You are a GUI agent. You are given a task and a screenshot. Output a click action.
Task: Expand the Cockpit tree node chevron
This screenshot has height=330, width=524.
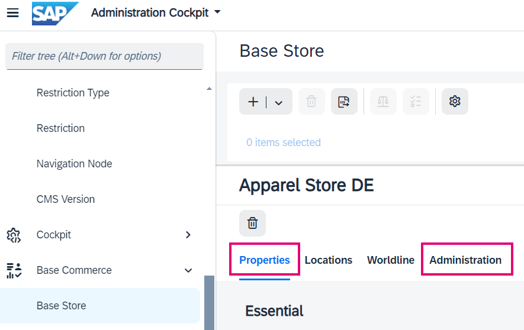188,235
